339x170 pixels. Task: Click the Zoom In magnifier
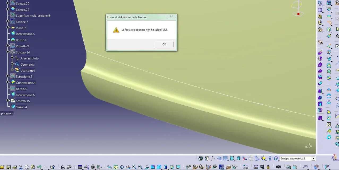pyautogui.click(x=134, y=167)
